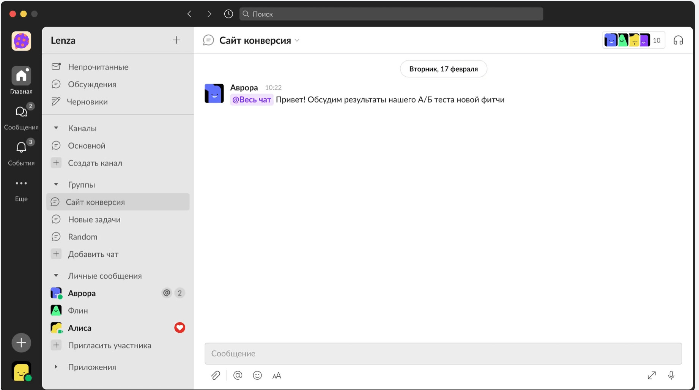Show the member avatars list with 10 participants
Screen dimensions: 699x390
(x=633, y=40)
